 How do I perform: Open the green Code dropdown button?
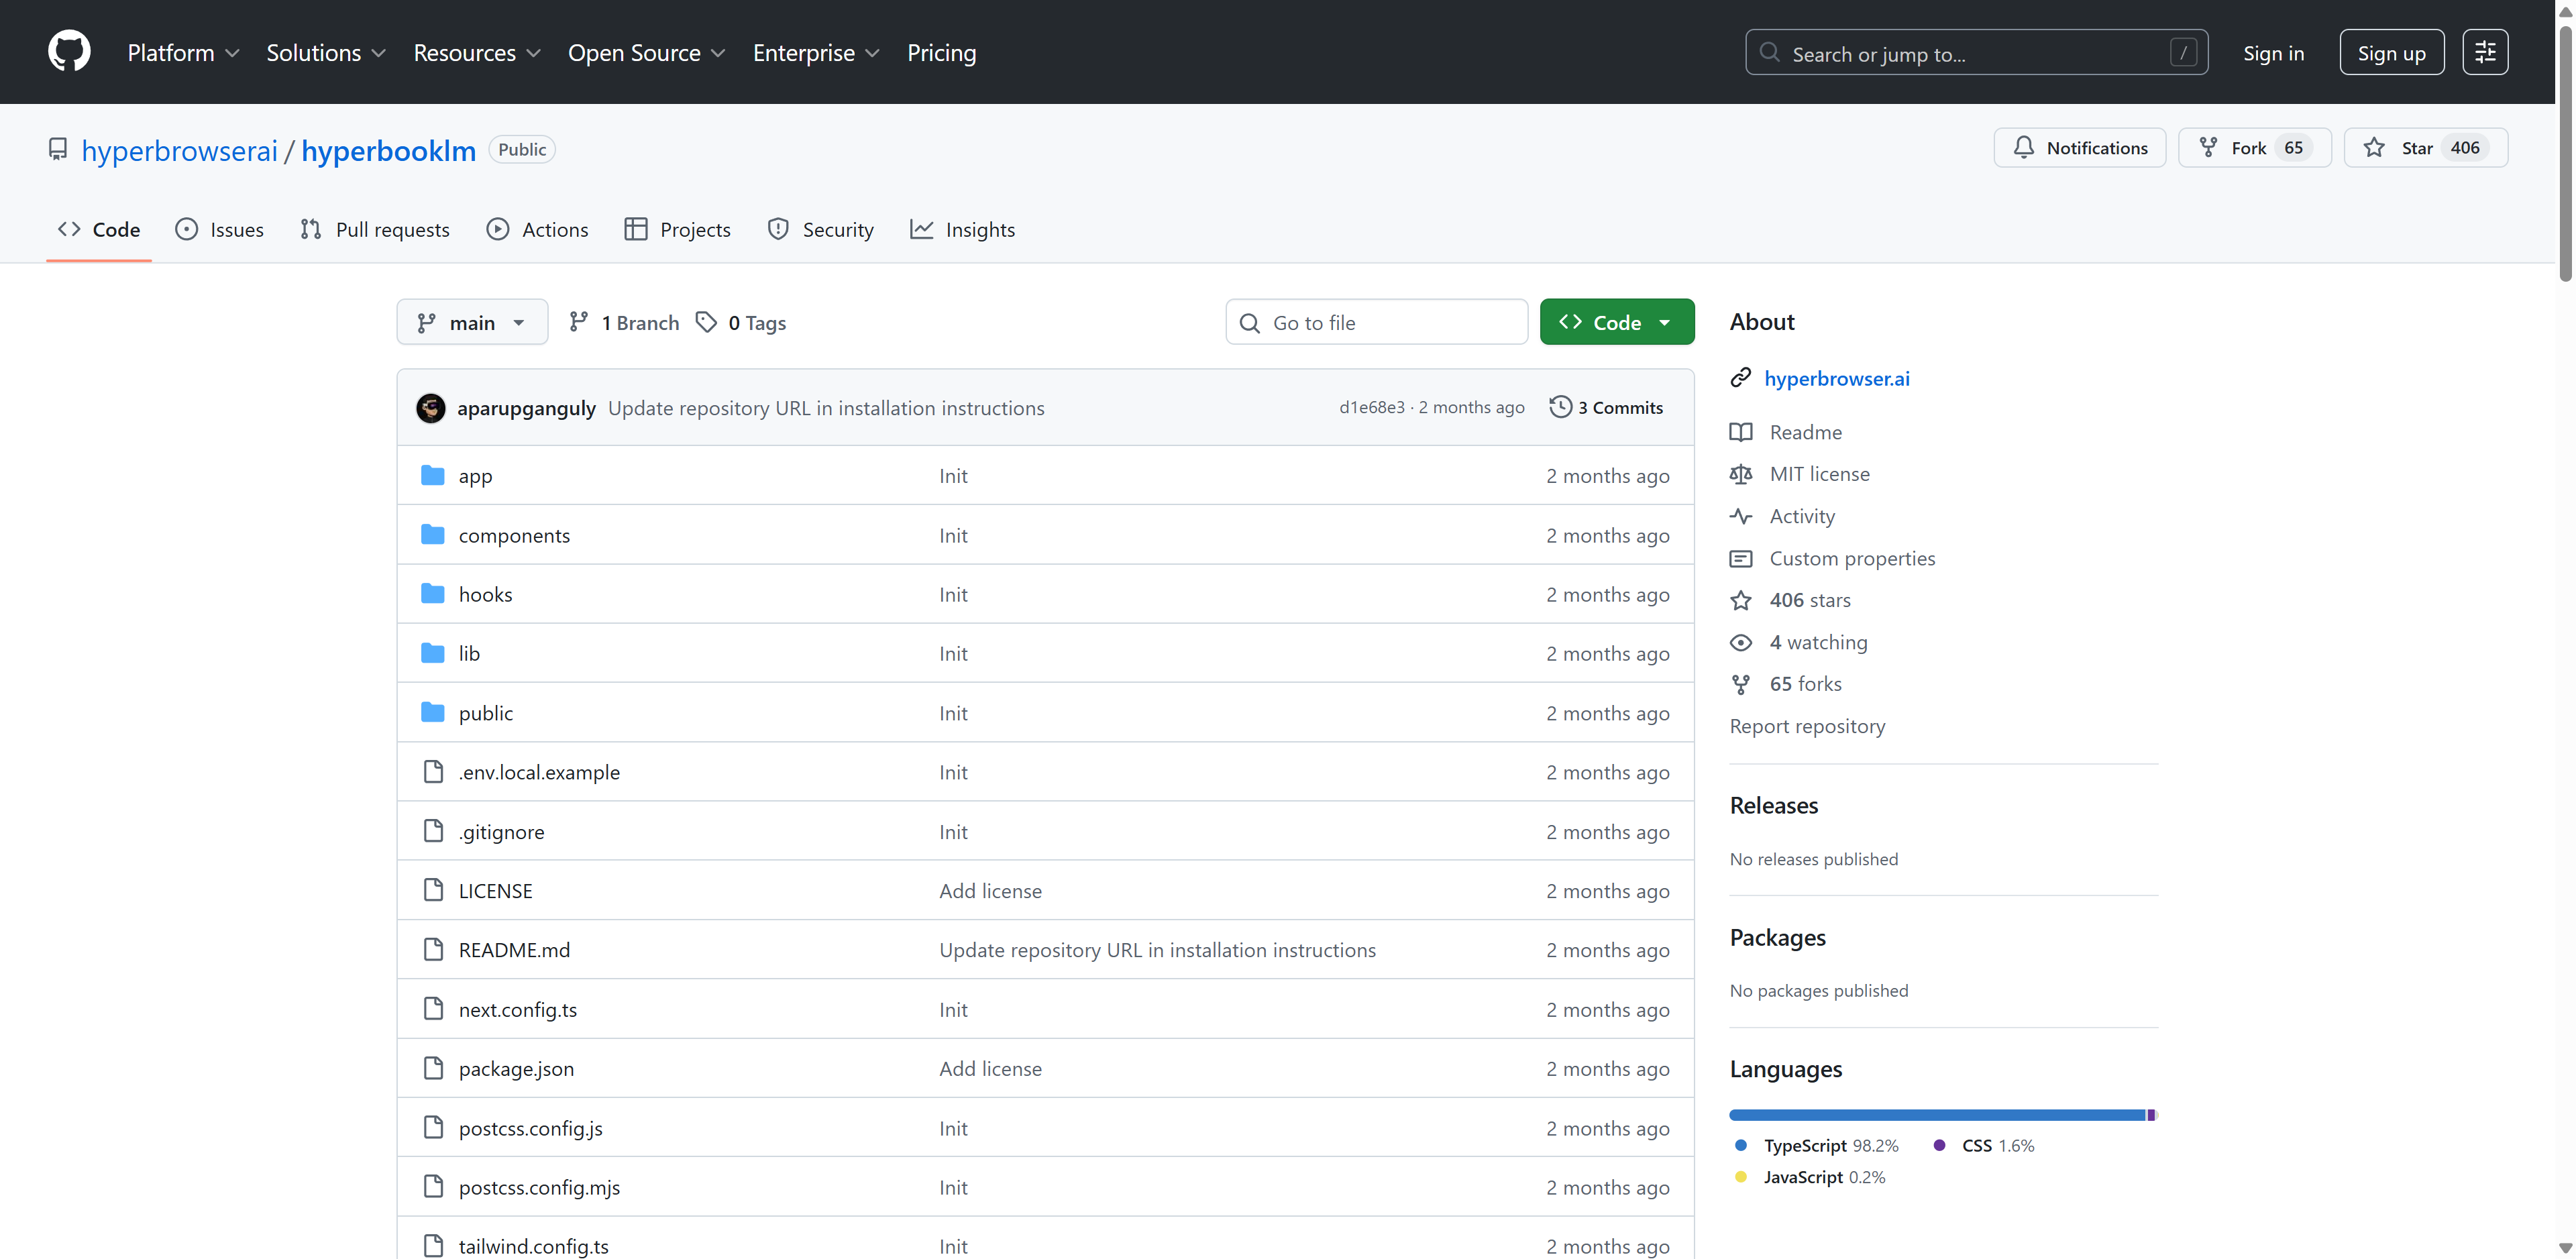(1616, 322)
